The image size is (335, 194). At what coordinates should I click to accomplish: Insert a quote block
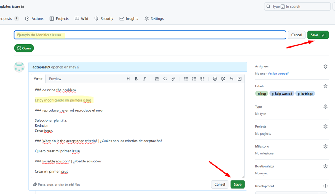point(157,79)
